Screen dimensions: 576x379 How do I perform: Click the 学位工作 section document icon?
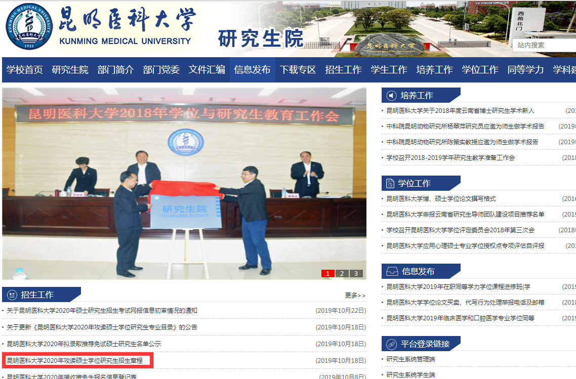pyautogui.click(x=390, y=183)
